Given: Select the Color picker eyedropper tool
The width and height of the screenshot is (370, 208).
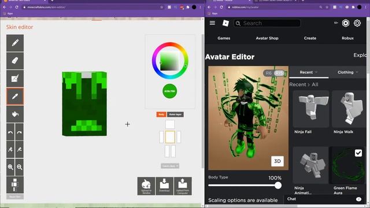Looking at the screenshot, I should pyautogui.click(x=15, y=96).
